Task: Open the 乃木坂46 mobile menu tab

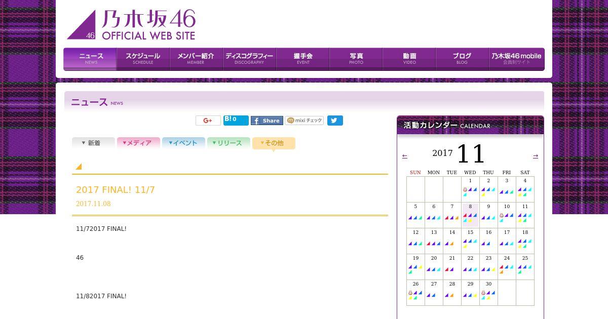Action: [x=516, y=59]
